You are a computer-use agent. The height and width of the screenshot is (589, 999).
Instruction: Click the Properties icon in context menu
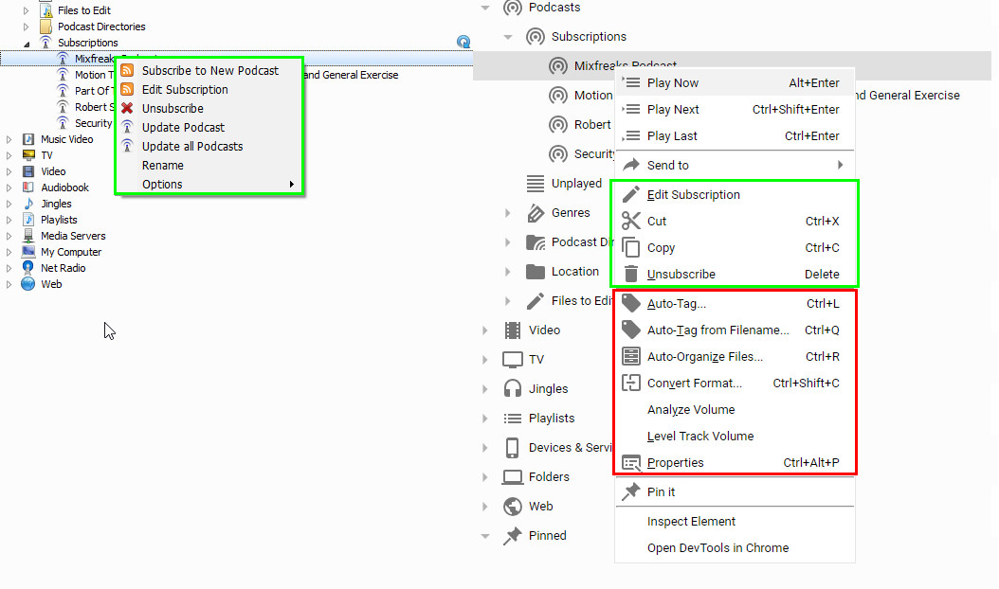point(631,462)
